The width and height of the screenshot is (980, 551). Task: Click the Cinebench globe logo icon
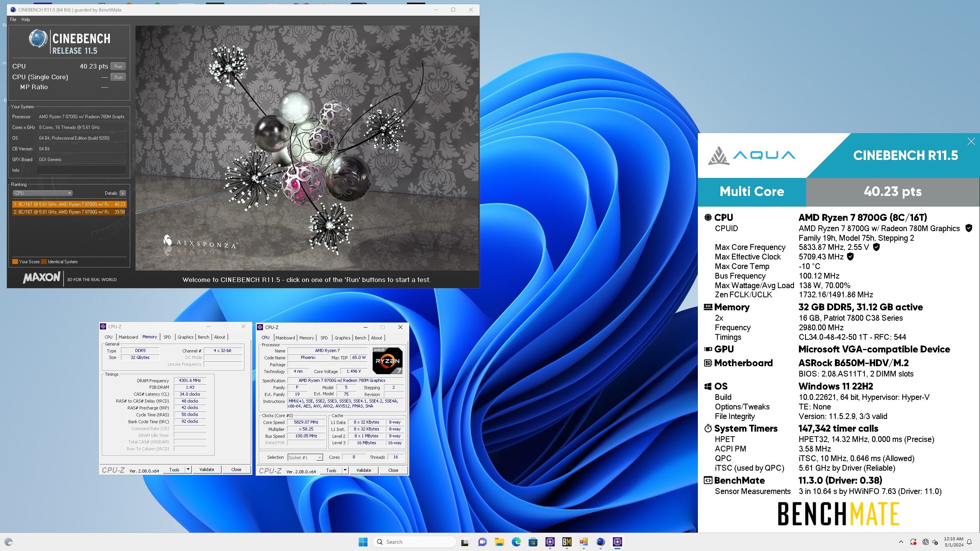pos(38,39)
